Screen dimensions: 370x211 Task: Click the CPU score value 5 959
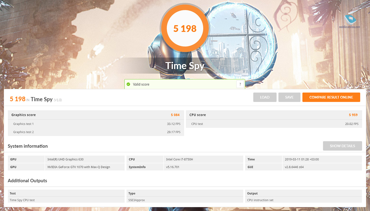(x=353, y=115)
